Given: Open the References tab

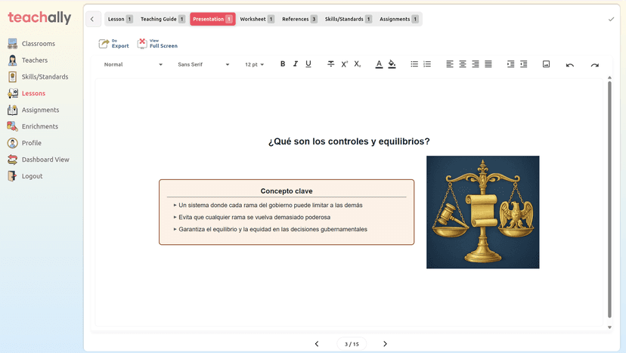Looking at the screenshot, I should (299, 19).
